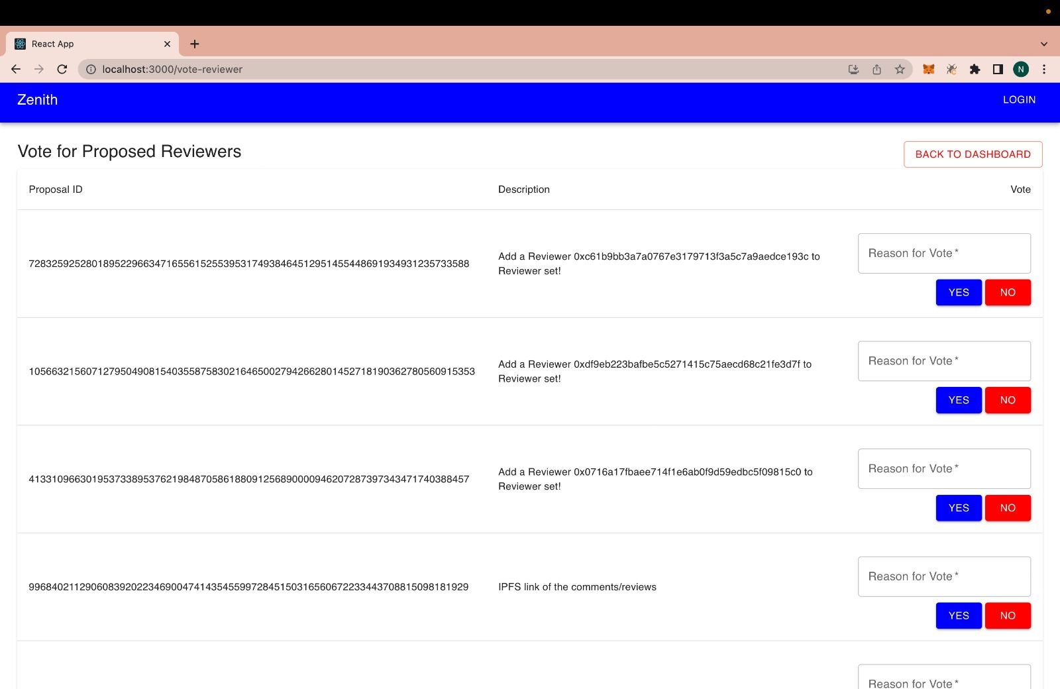Select proposal ID starting 99684021129

point(248,587)
